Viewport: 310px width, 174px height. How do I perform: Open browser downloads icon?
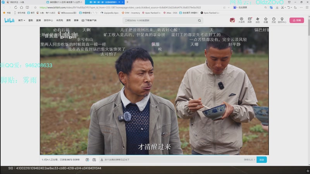277,7
